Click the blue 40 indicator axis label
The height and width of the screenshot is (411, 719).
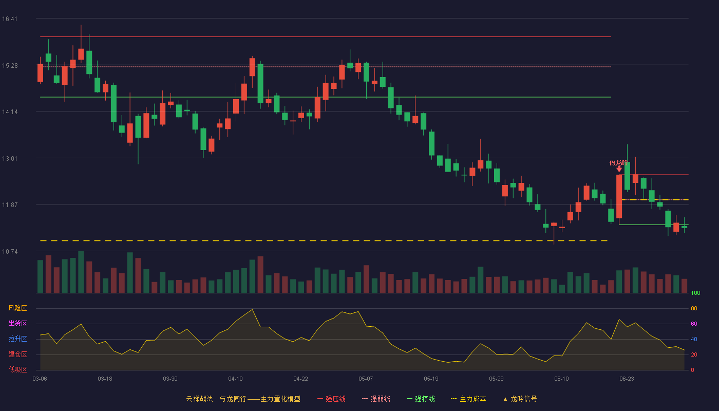pyautogui.click(x=694, y=339)
